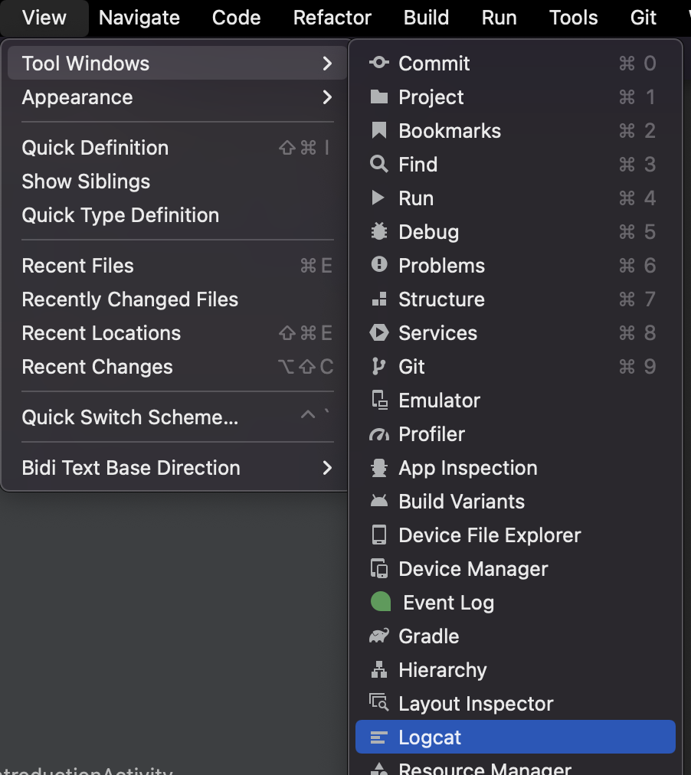Click the Build Variants android icon
691x775 pixels.
tap(379, 502)
